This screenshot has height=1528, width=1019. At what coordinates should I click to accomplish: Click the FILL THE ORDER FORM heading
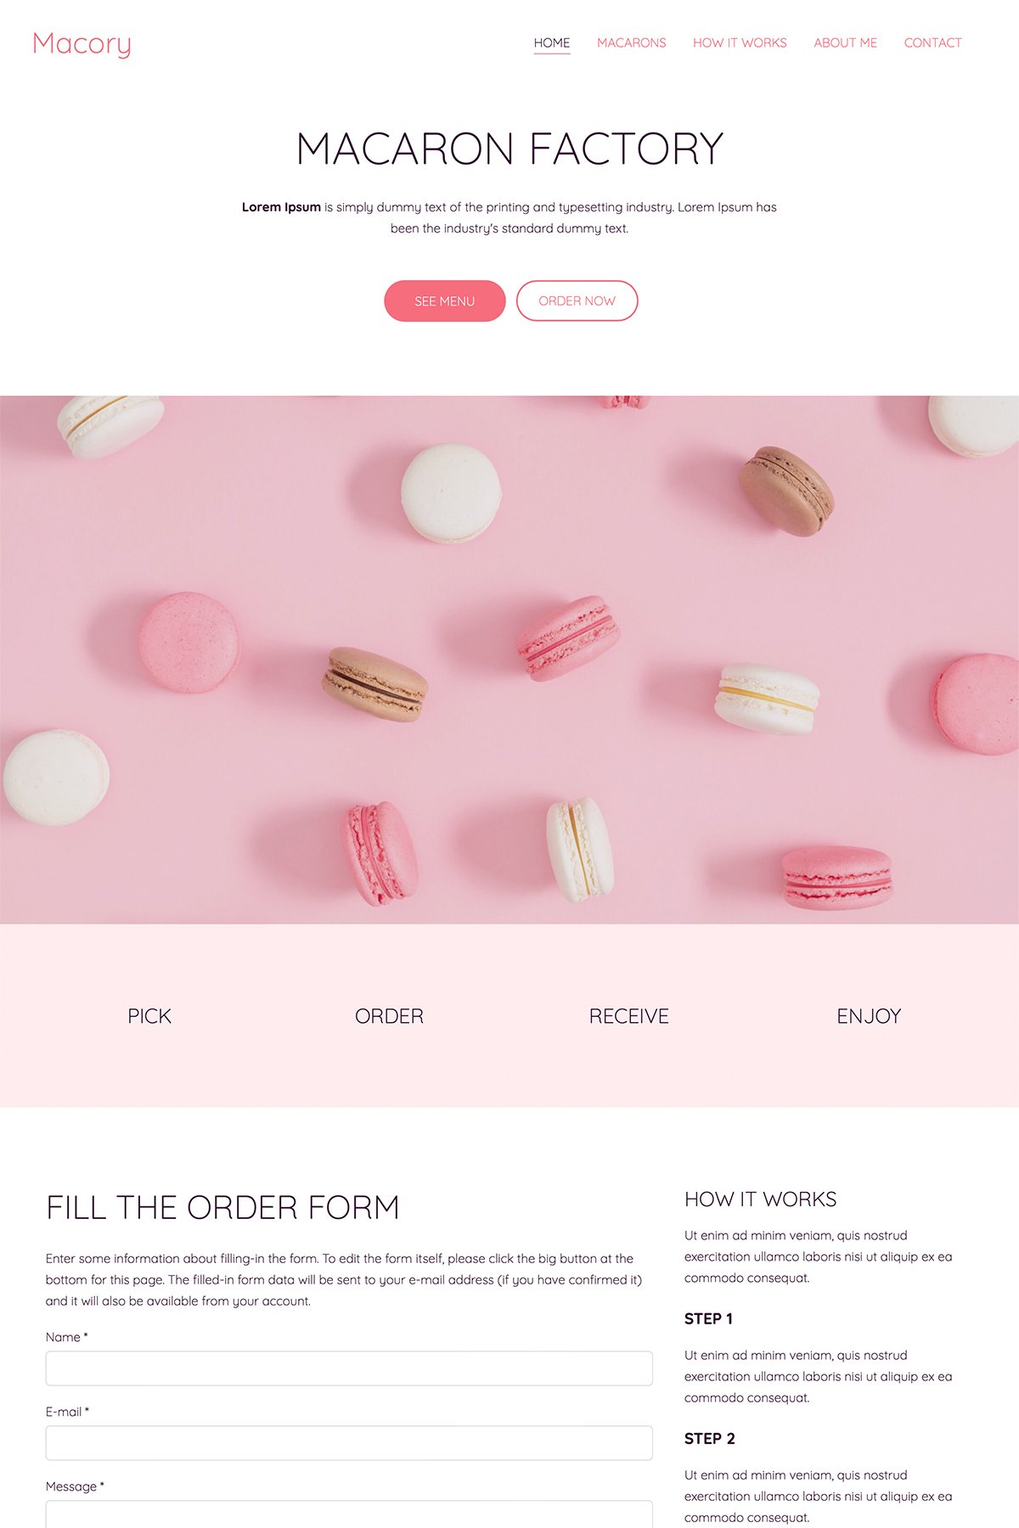pos(222,1207)
